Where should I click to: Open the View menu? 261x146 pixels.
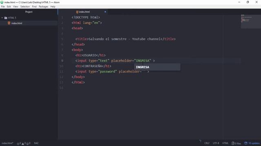click(x=15, y=6)
